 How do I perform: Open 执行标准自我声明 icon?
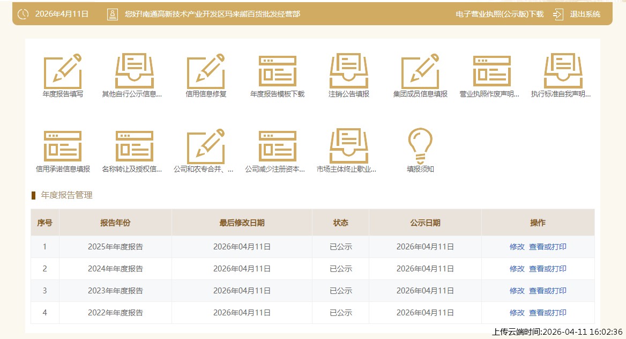click(563, 71)
